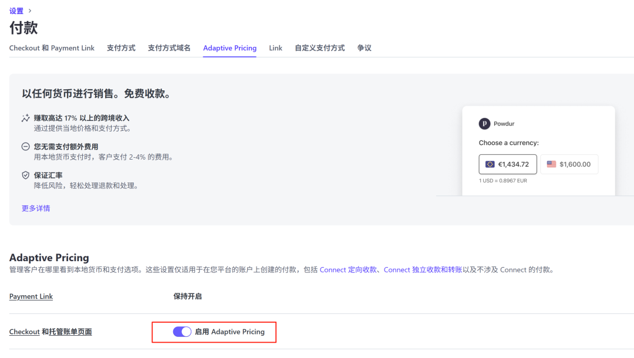Click the US flag icon on dollar option

pyautogui.click(x=551, y=164)
